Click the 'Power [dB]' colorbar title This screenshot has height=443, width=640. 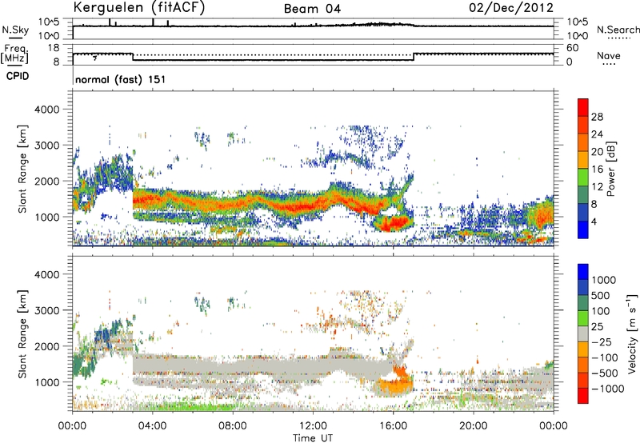pos(611,169)
